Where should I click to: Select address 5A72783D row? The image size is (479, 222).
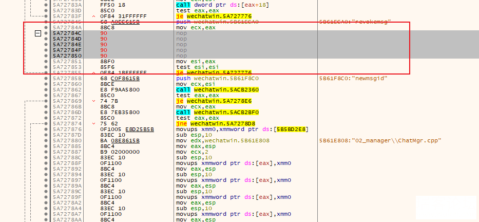pyautogui.click(x=67, y=10)
